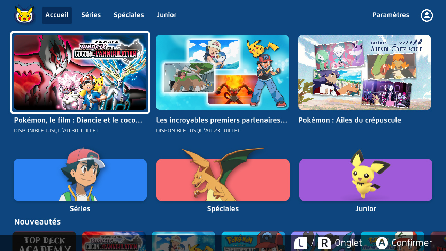Click the Pokémon TV Pikachu logo
446x251 pixels.
coord(25,15)
